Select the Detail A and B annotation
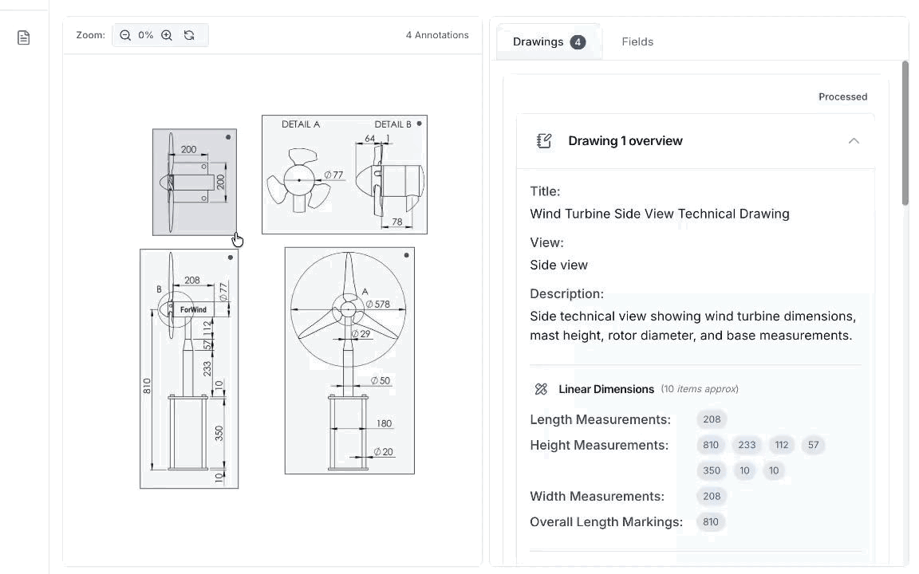 [x=344, y=175]
